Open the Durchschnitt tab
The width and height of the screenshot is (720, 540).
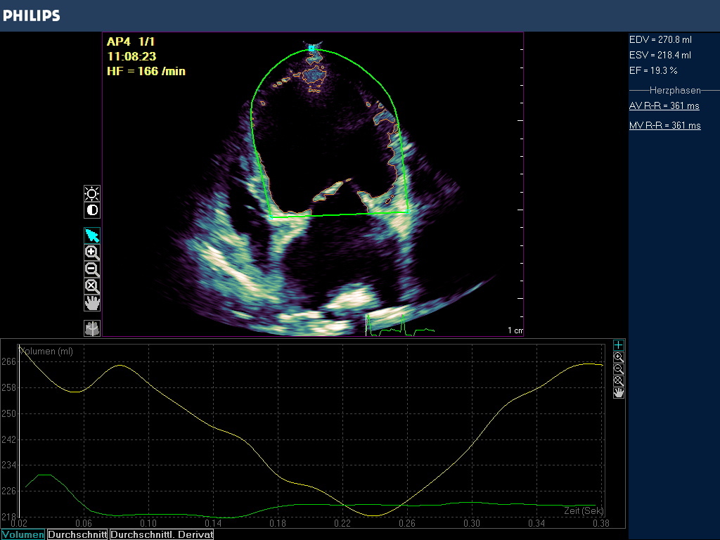point(77,534)
